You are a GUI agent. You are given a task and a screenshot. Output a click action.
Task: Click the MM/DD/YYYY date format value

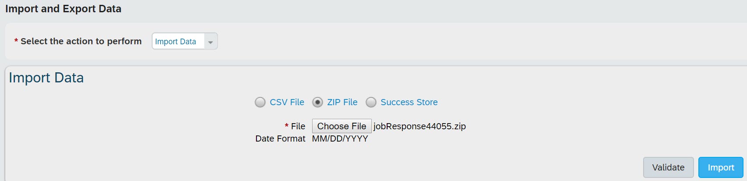click(x=340, y=138)
